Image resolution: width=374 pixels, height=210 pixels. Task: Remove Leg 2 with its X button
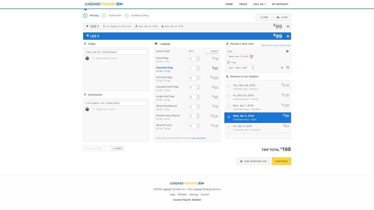pyautogui.click(x=288, y=36)
